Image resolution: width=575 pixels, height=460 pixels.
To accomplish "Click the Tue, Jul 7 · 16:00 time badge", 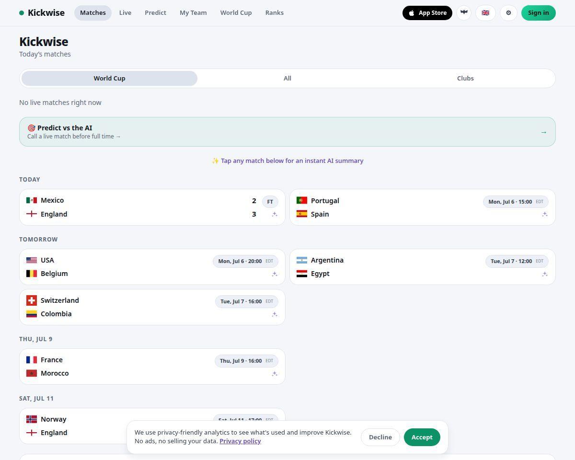I will [x=247, y=301].
